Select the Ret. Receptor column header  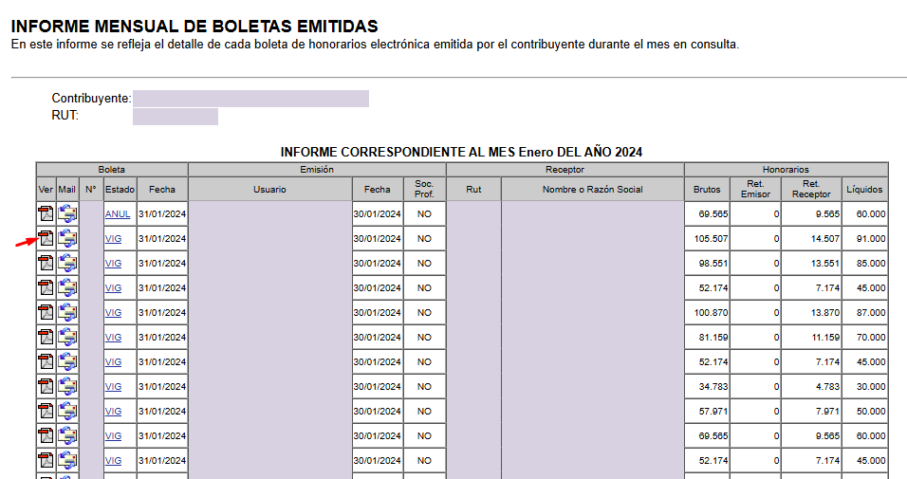[x=811, y=189]
